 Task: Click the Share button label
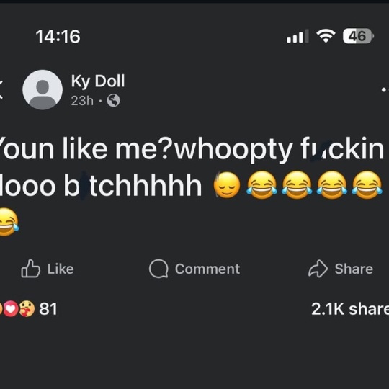click(x=354, y=269)
